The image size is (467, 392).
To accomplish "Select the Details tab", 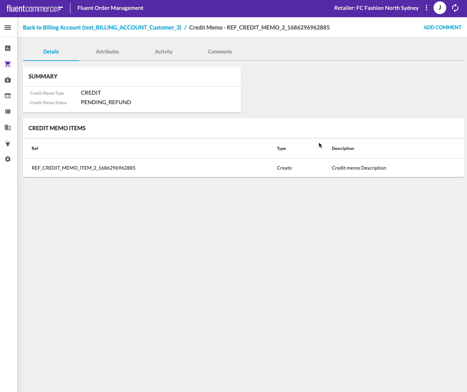I will pyautogui.click(x=51, y=52).
